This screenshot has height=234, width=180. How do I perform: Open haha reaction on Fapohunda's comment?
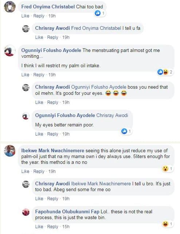168,224
